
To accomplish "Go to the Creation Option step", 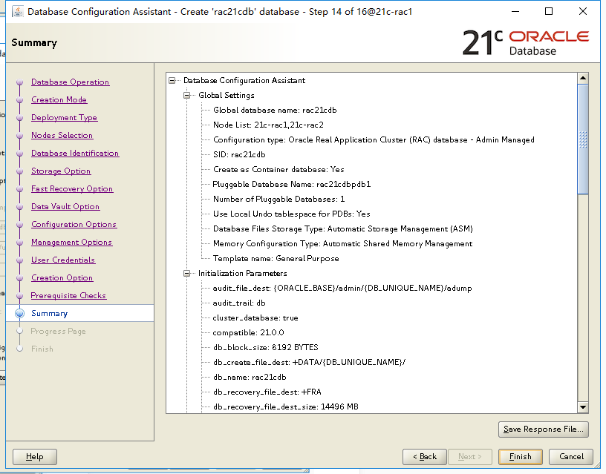I will coord(62,277).
